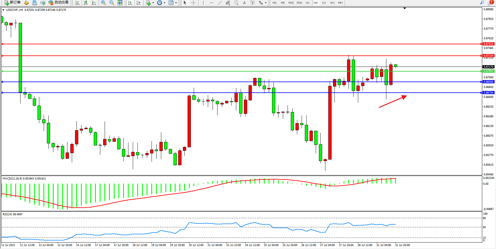Toggle chart auto scroll
This screenshot has width=496, height=249.
(130, 3)
